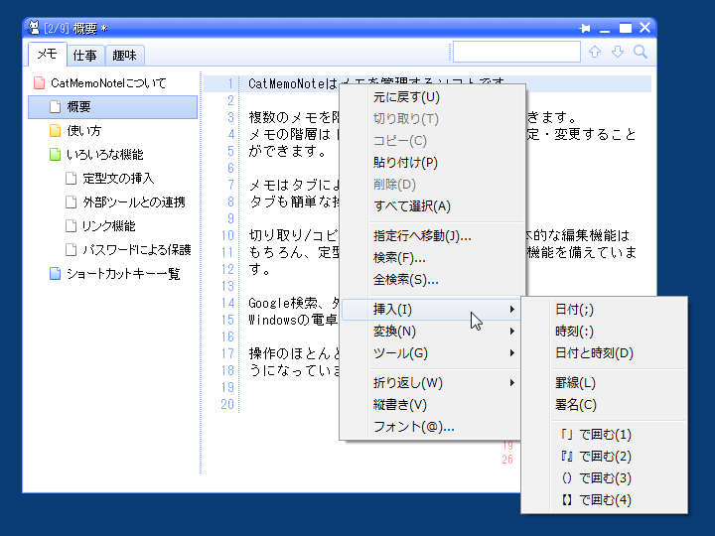The image size is (715, 536).
Task: Insert 日付(;) from submenu
Action: point(604,310)
